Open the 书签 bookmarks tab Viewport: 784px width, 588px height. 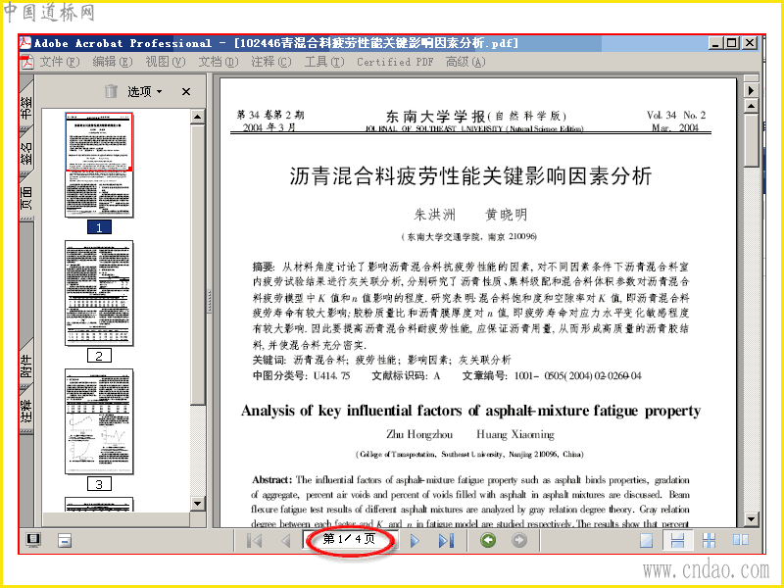click(x=26, y=107)
